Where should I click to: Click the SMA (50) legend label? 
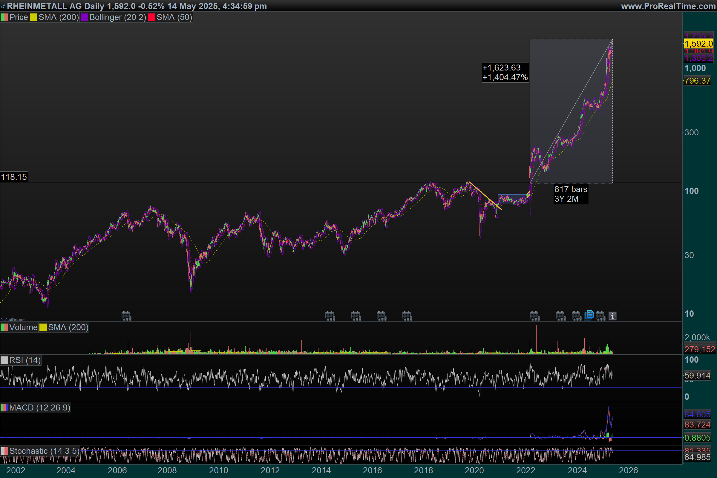click(174, 17)
